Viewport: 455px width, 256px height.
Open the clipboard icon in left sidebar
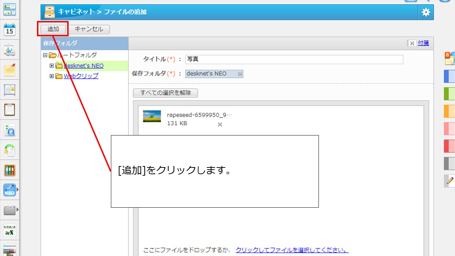coord(10,110)
